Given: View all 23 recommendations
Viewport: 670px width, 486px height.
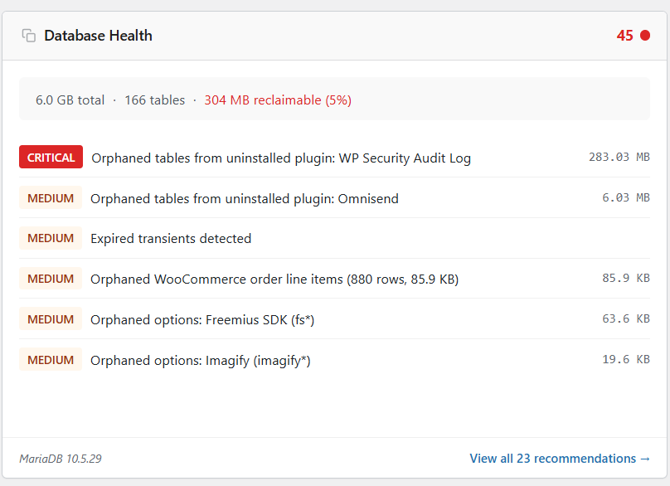Looking at the screenshot, I should [560, 458].
